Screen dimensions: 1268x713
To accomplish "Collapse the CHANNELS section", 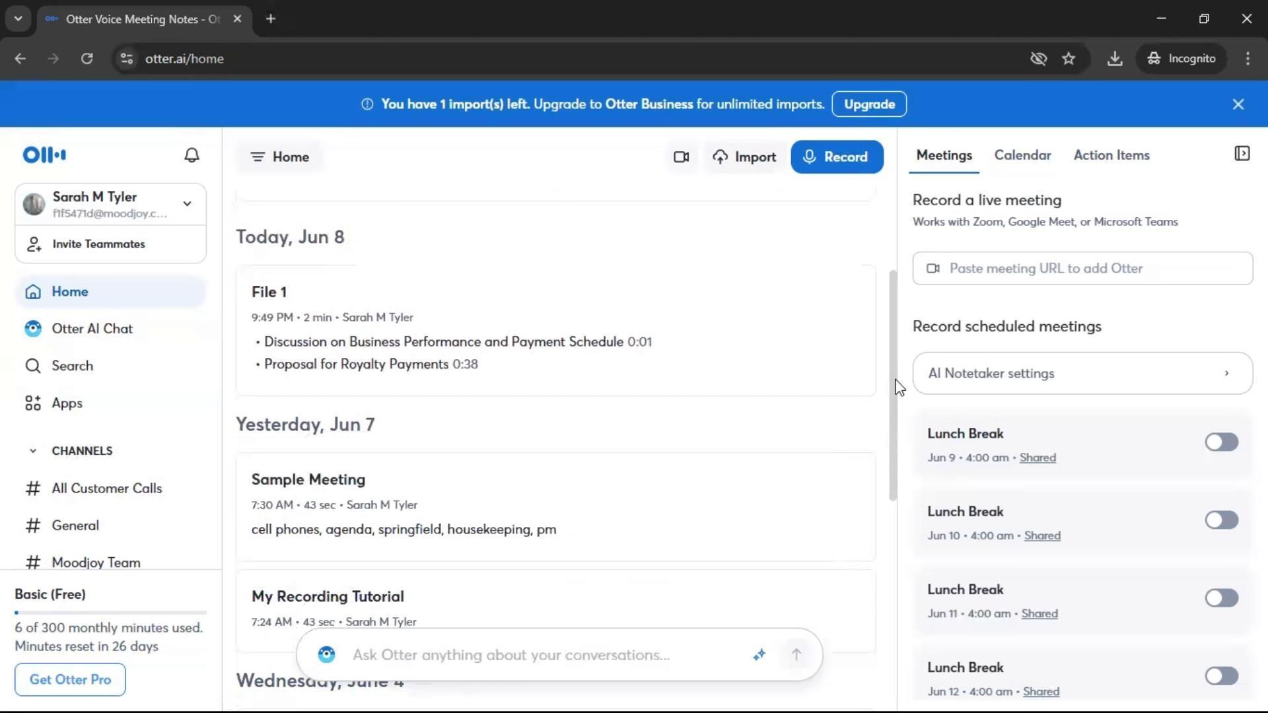I will click(x=33, y=451).
